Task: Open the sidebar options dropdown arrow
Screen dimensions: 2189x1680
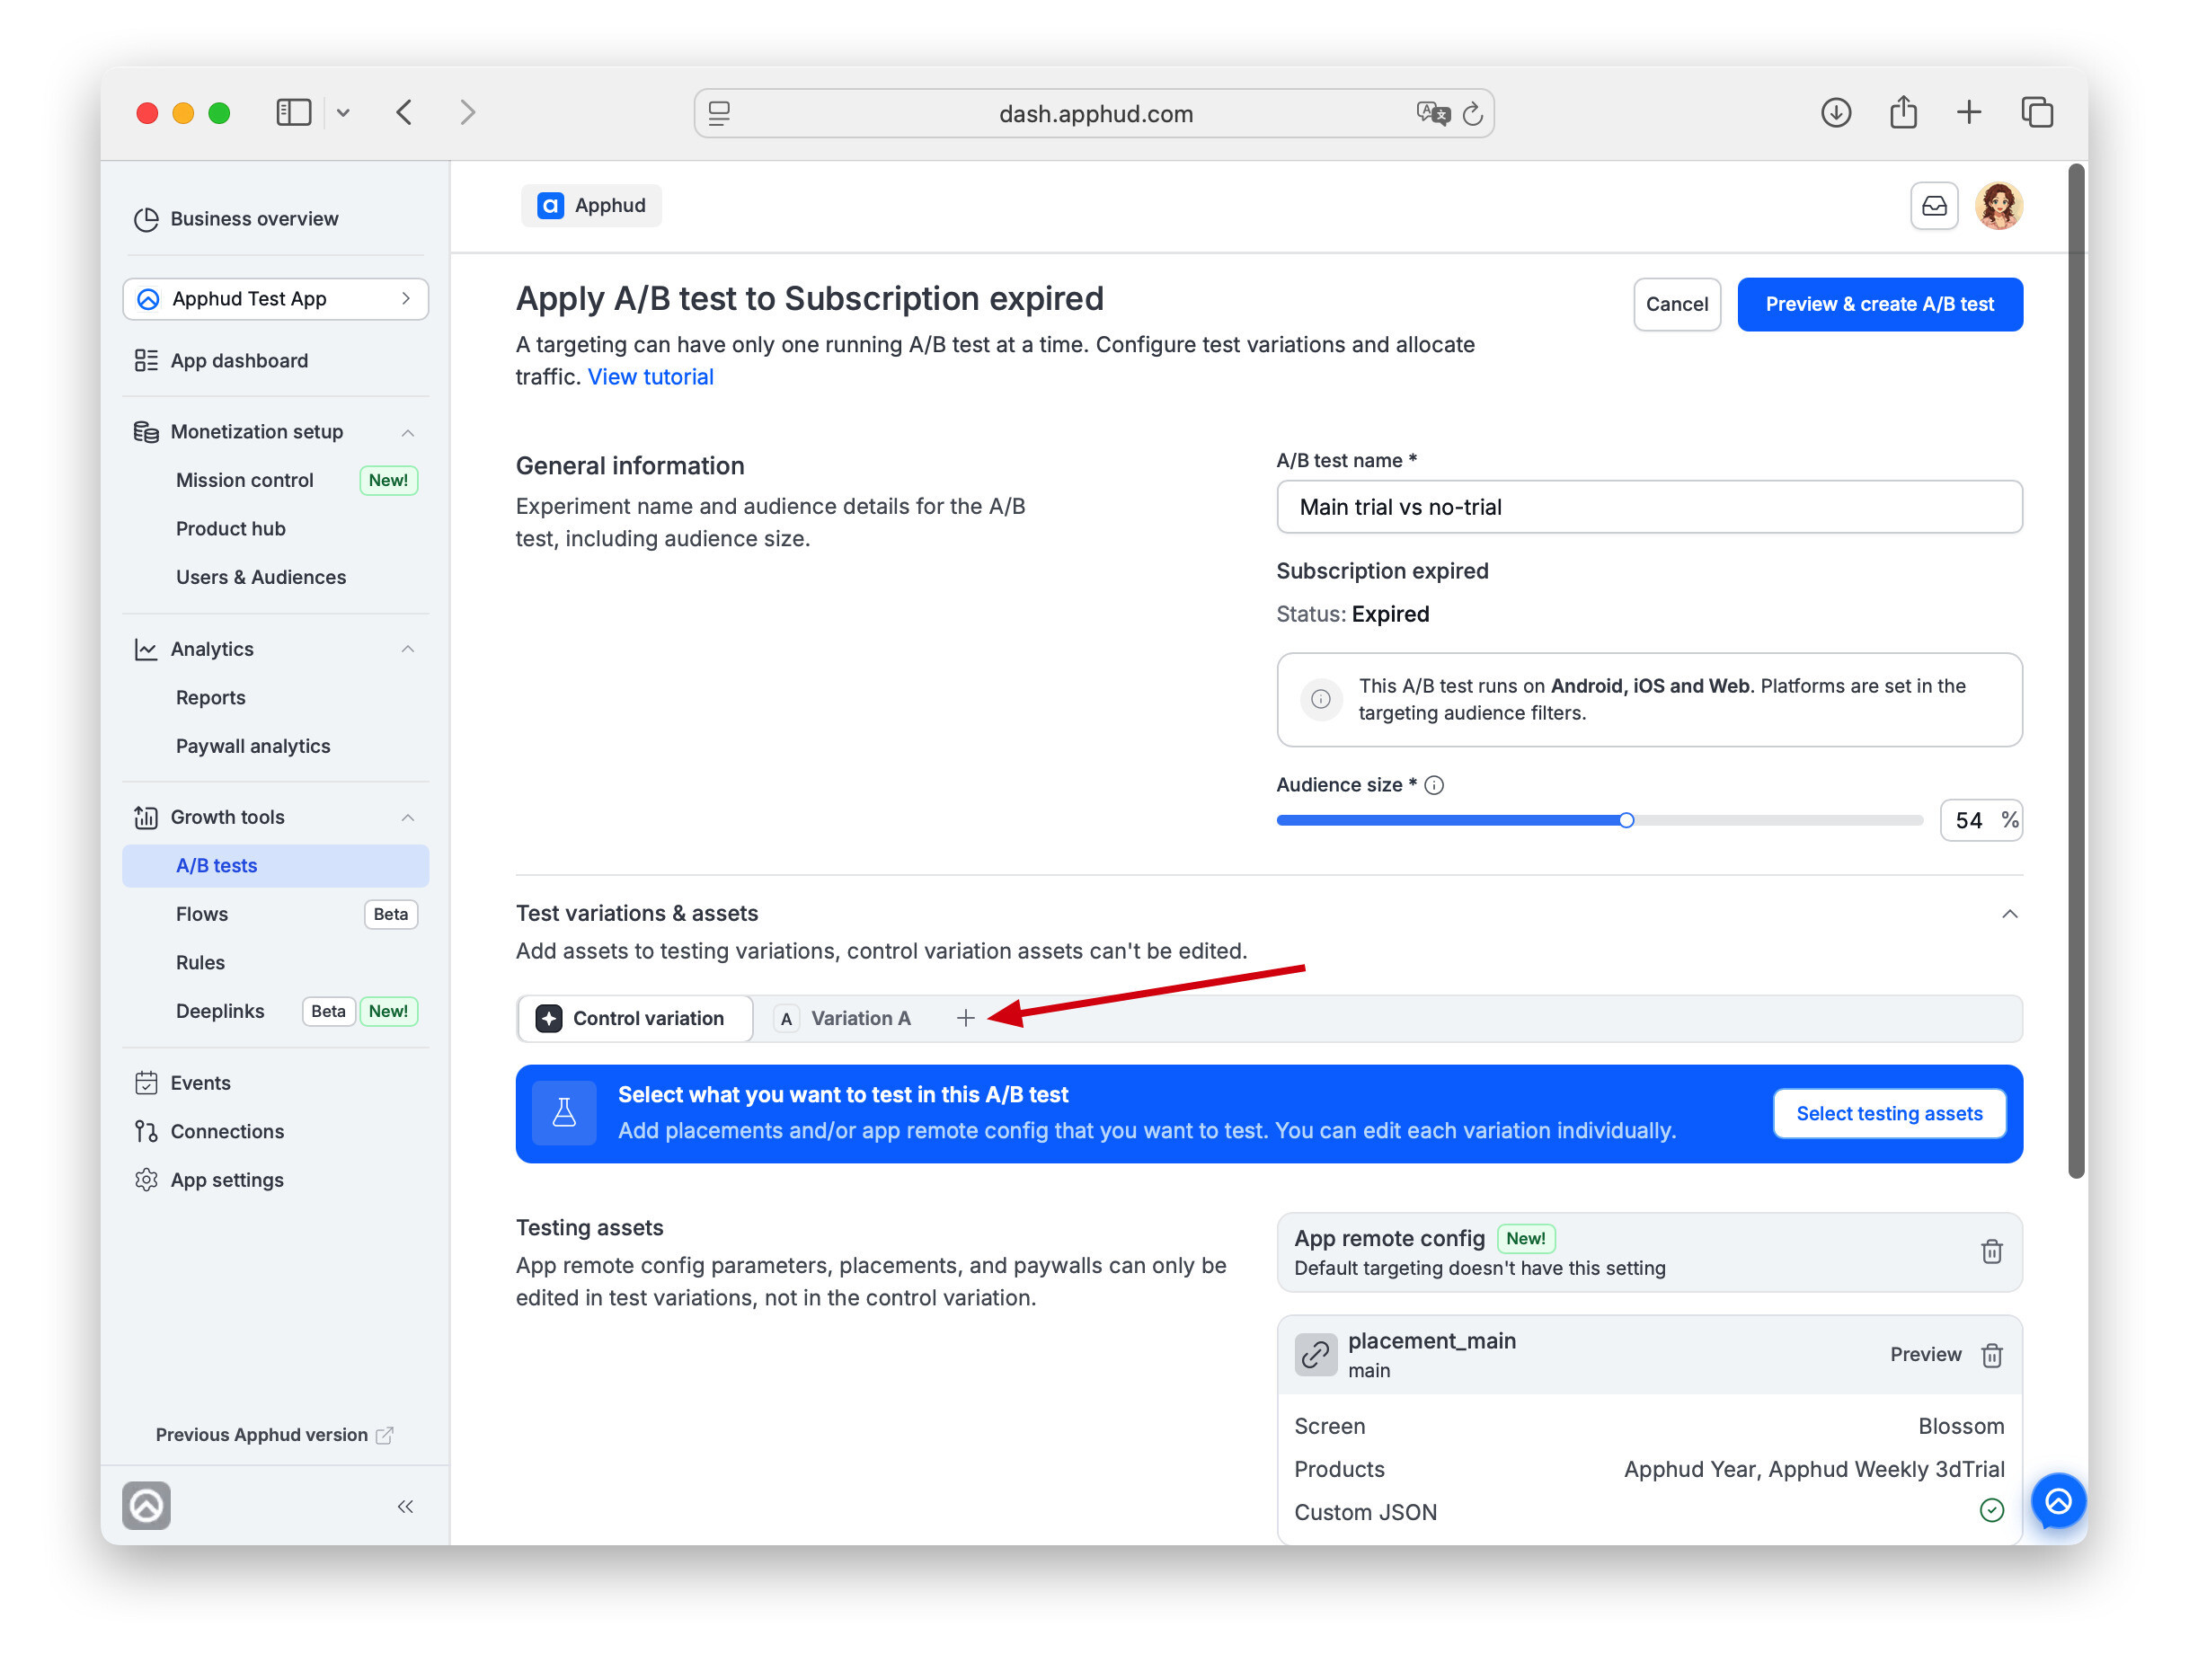Action: (343, 113)
